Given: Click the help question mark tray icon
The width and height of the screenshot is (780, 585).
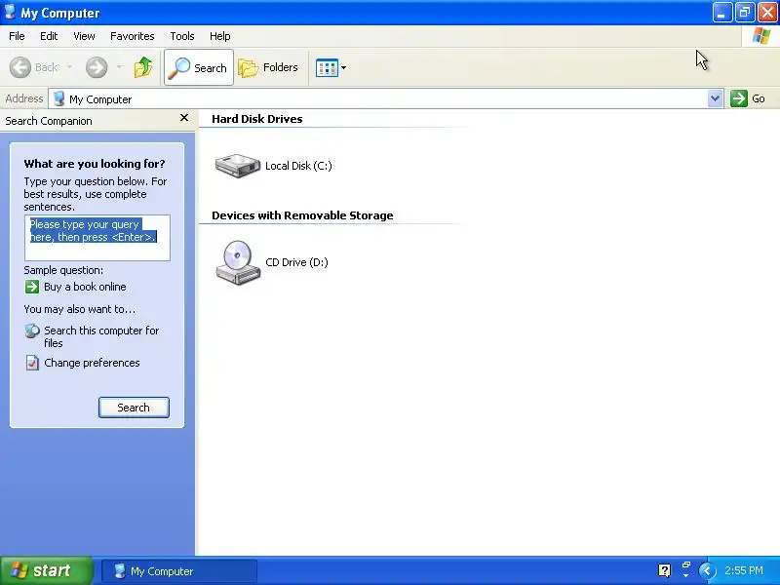Looking at the screenshot, I should tap(664, 570).
